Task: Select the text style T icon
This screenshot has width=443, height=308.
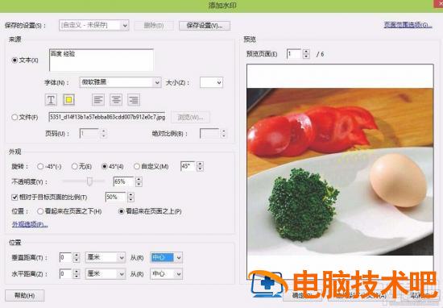Action: [51, 99]
